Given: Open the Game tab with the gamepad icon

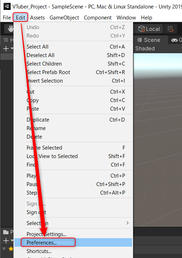Looking at the screenshot, I should [176, 40].
